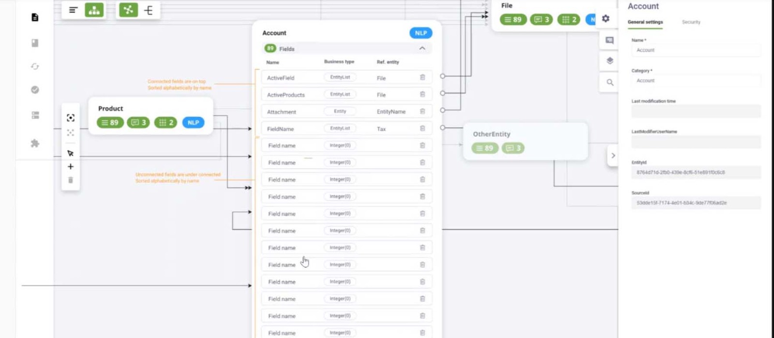Click the 89 fields badge on File card

(513, 19)
